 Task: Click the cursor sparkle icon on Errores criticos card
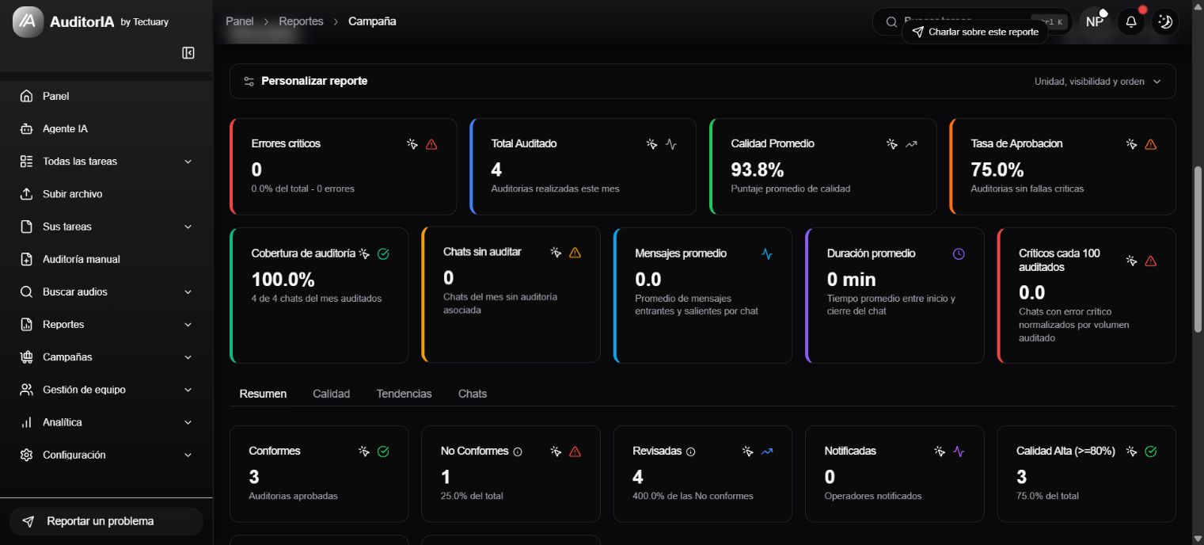412,144
